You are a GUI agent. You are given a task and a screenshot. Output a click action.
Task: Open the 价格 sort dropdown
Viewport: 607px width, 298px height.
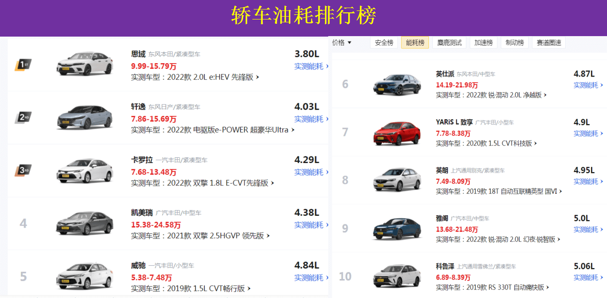click(x=341, y=43)
